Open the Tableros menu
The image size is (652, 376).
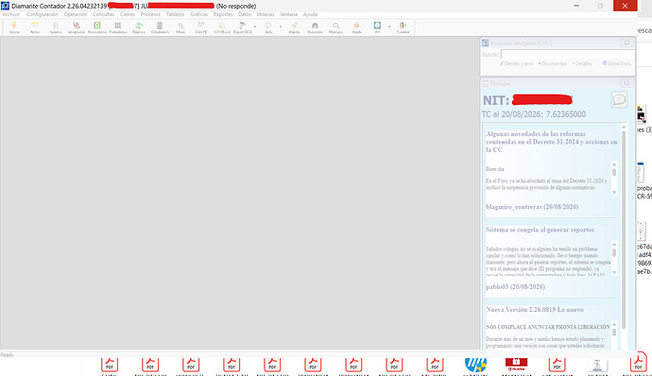click(176, 14)
